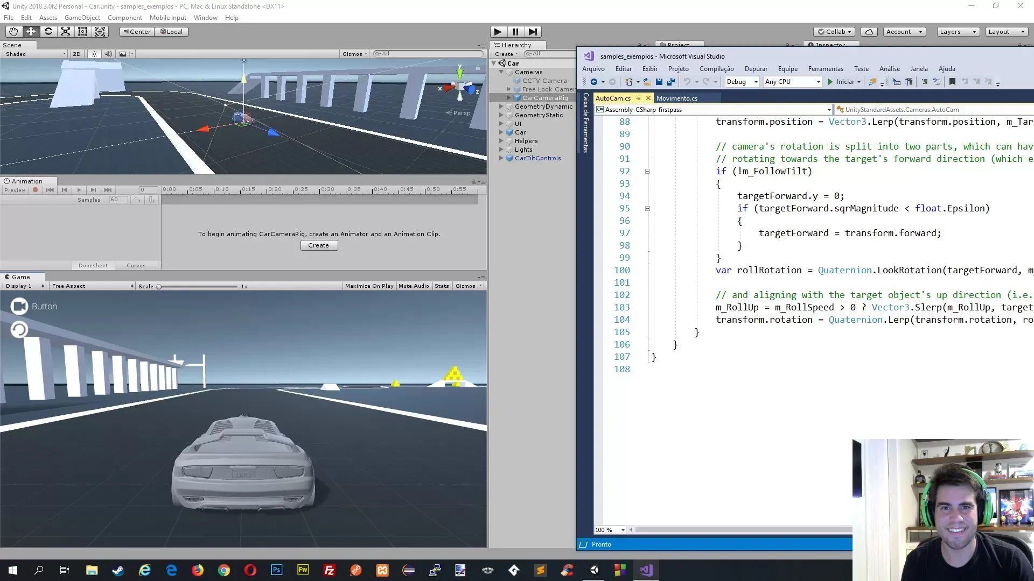The width and height of the screenshot is (1034, 581).
Task: Open the Account dropdown
Action: [x=904, y=32]
